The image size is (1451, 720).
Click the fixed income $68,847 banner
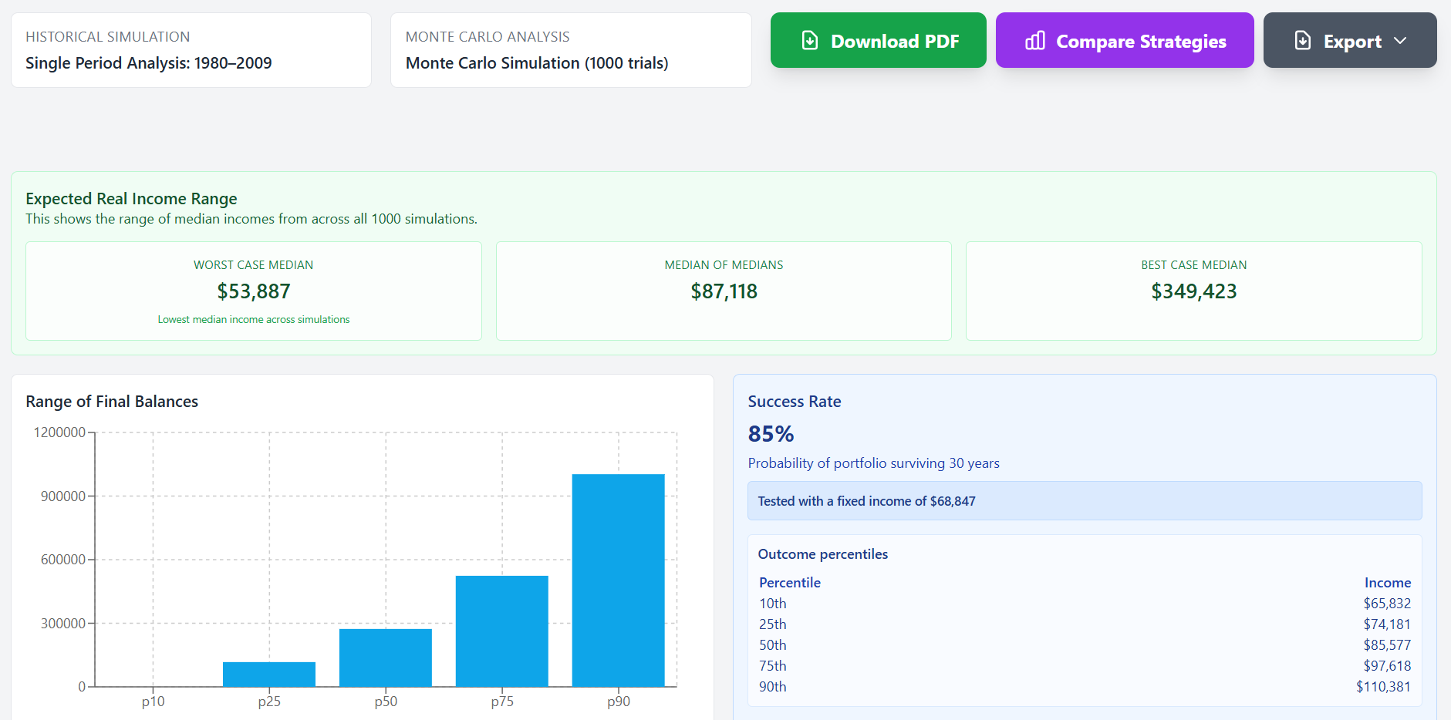point(1084,501)
